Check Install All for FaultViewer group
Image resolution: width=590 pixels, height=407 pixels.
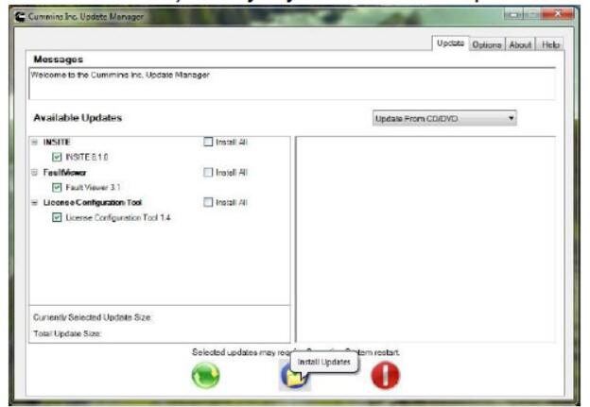point(208,172)
